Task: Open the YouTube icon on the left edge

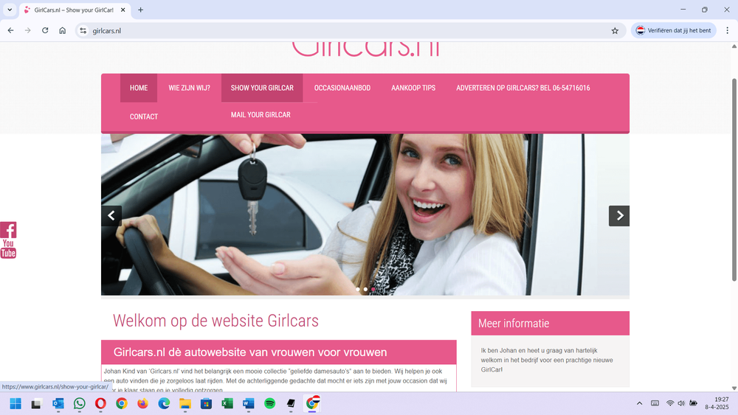Action: 8,249
